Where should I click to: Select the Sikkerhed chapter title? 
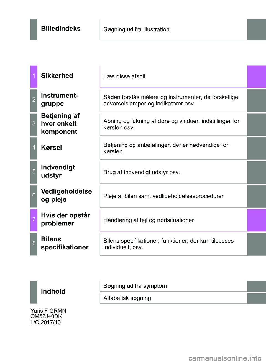pyautogui.click(x=57, y=76)
